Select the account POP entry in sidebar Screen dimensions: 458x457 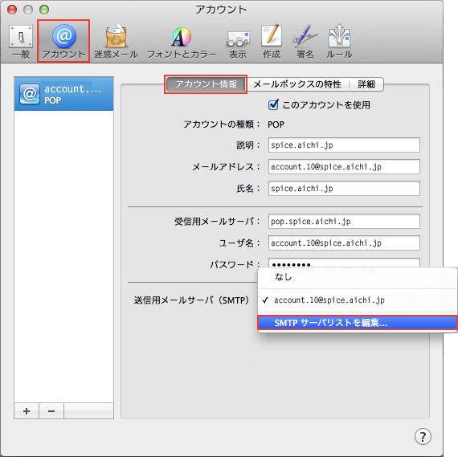coord(63,94)
